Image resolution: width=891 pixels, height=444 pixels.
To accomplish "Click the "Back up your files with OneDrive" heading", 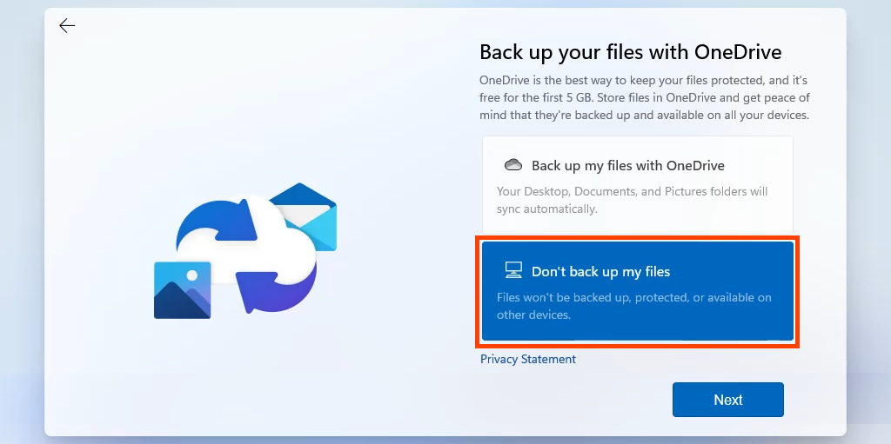I will point(631,52).
